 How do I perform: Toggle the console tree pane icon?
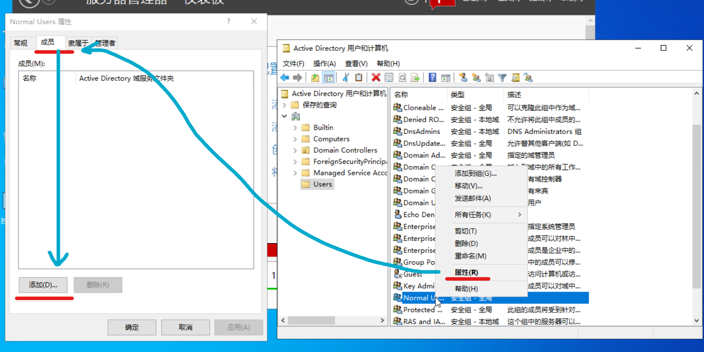(329, 77)
